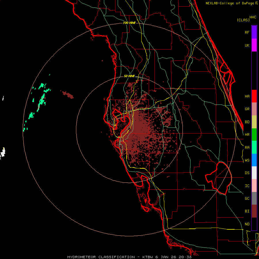
Task: Click the NEXLAB-College of DuPage credit text
Action: point(230,3)
